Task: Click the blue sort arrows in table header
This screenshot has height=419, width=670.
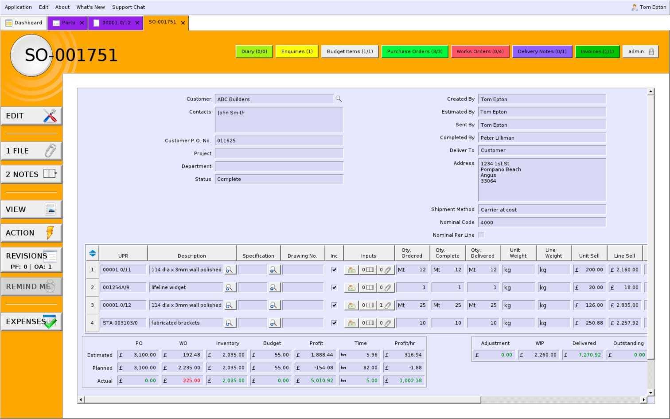Action: click(x=92, y=253)
